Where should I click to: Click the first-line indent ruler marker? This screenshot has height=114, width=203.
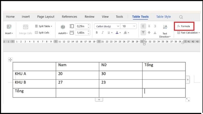pyautogui.click(x=144, y=40)
